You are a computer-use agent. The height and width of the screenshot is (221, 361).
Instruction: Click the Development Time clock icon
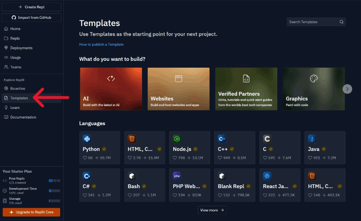click(x=4, y=191)
